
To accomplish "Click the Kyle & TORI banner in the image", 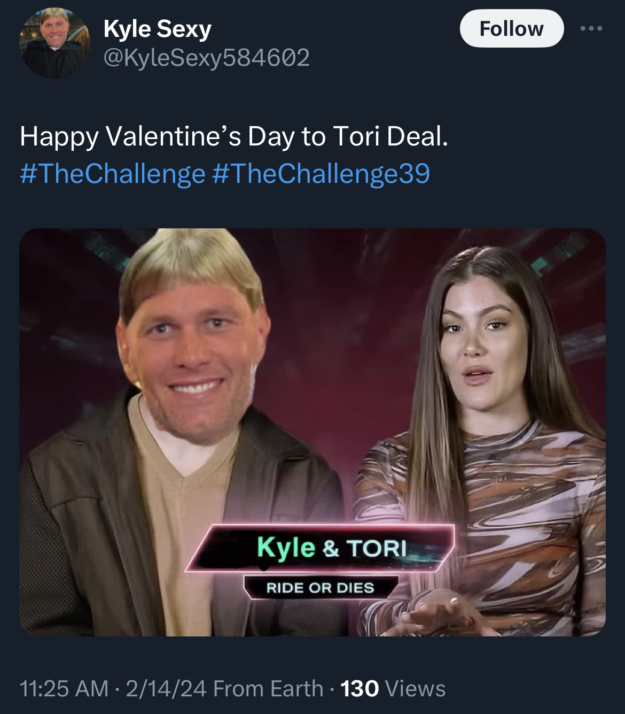I will click(x=321, y=548).
